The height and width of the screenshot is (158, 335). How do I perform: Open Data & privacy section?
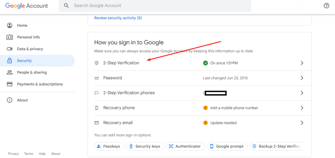[37, 49]
